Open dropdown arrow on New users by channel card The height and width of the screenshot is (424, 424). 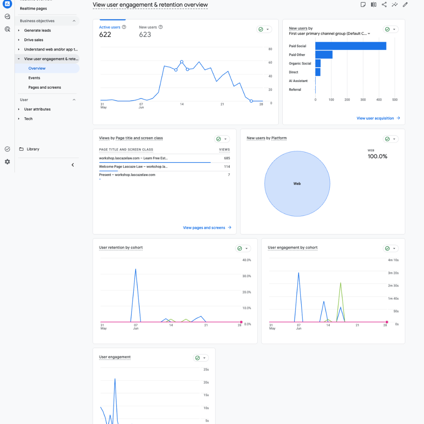[394, 29]
